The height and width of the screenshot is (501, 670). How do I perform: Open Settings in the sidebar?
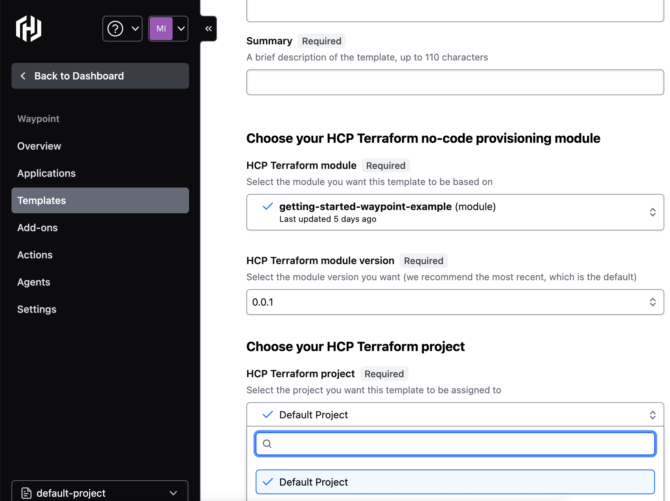(37, 309)
